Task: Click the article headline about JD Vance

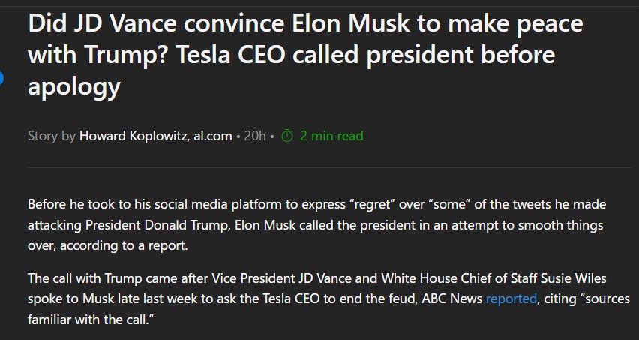Action: coord(305,54)
